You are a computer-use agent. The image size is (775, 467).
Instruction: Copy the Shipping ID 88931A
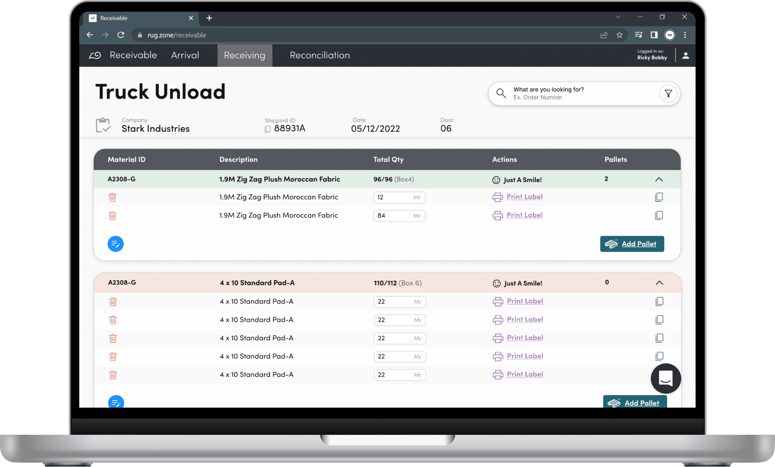click(x=268, y=129)
